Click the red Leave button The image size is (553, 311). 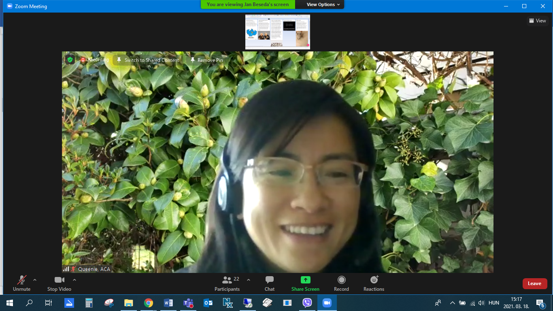tap(534, 283)
